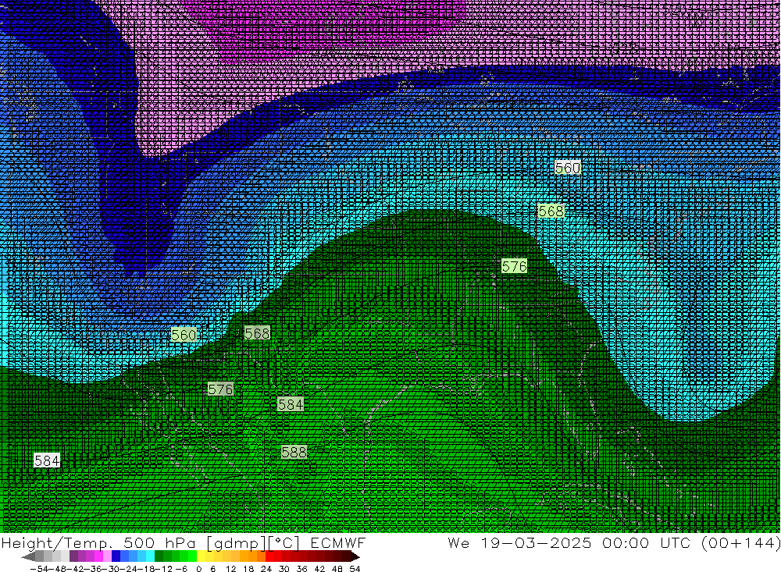Screen dimensions: 781x572
Task: Click the legend value '24'
Action: coord(266,569)
